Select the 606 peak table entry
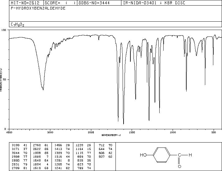The image size is (222, 171). point(106,153)
